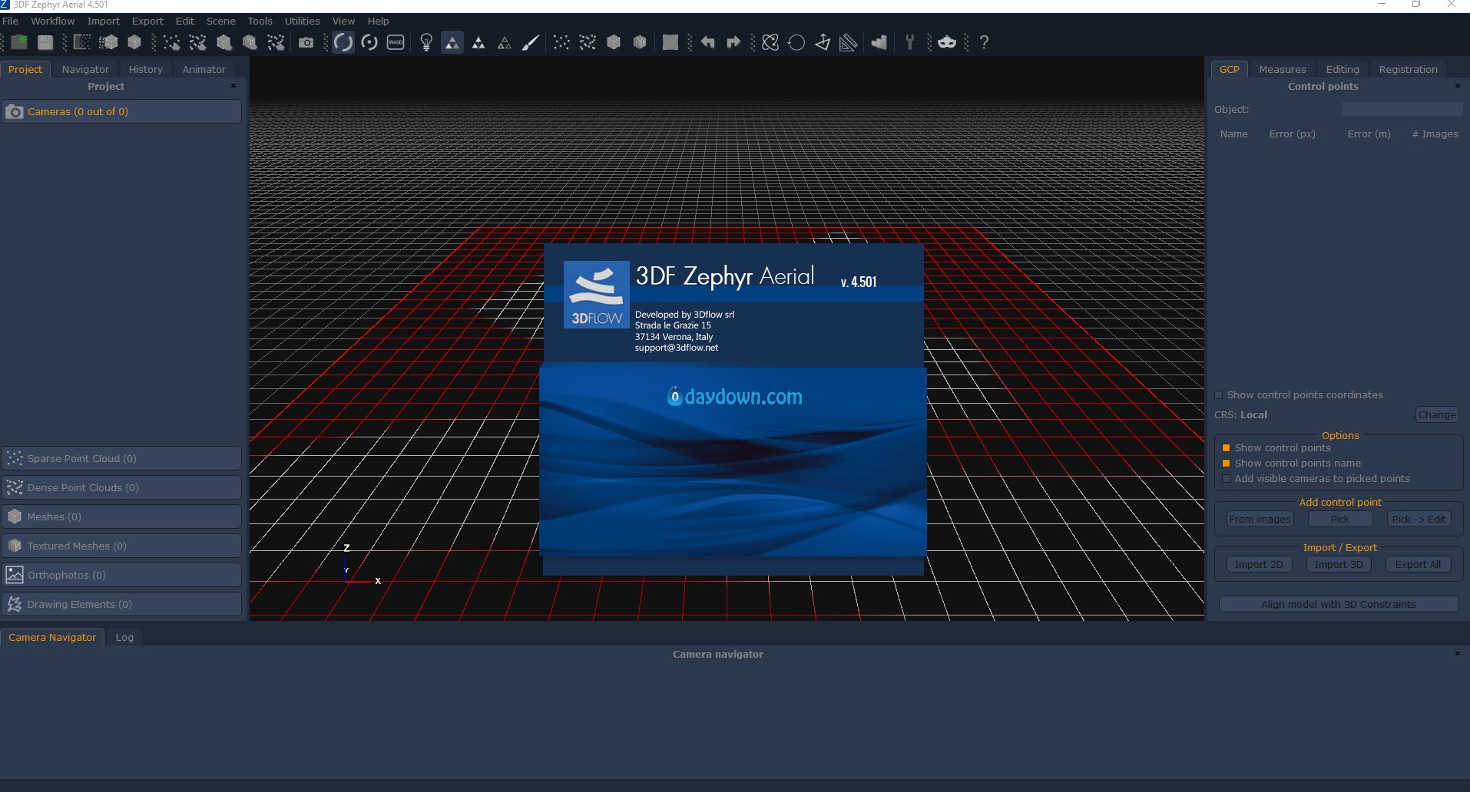Click the Import 2D button

pos(1259,564)
